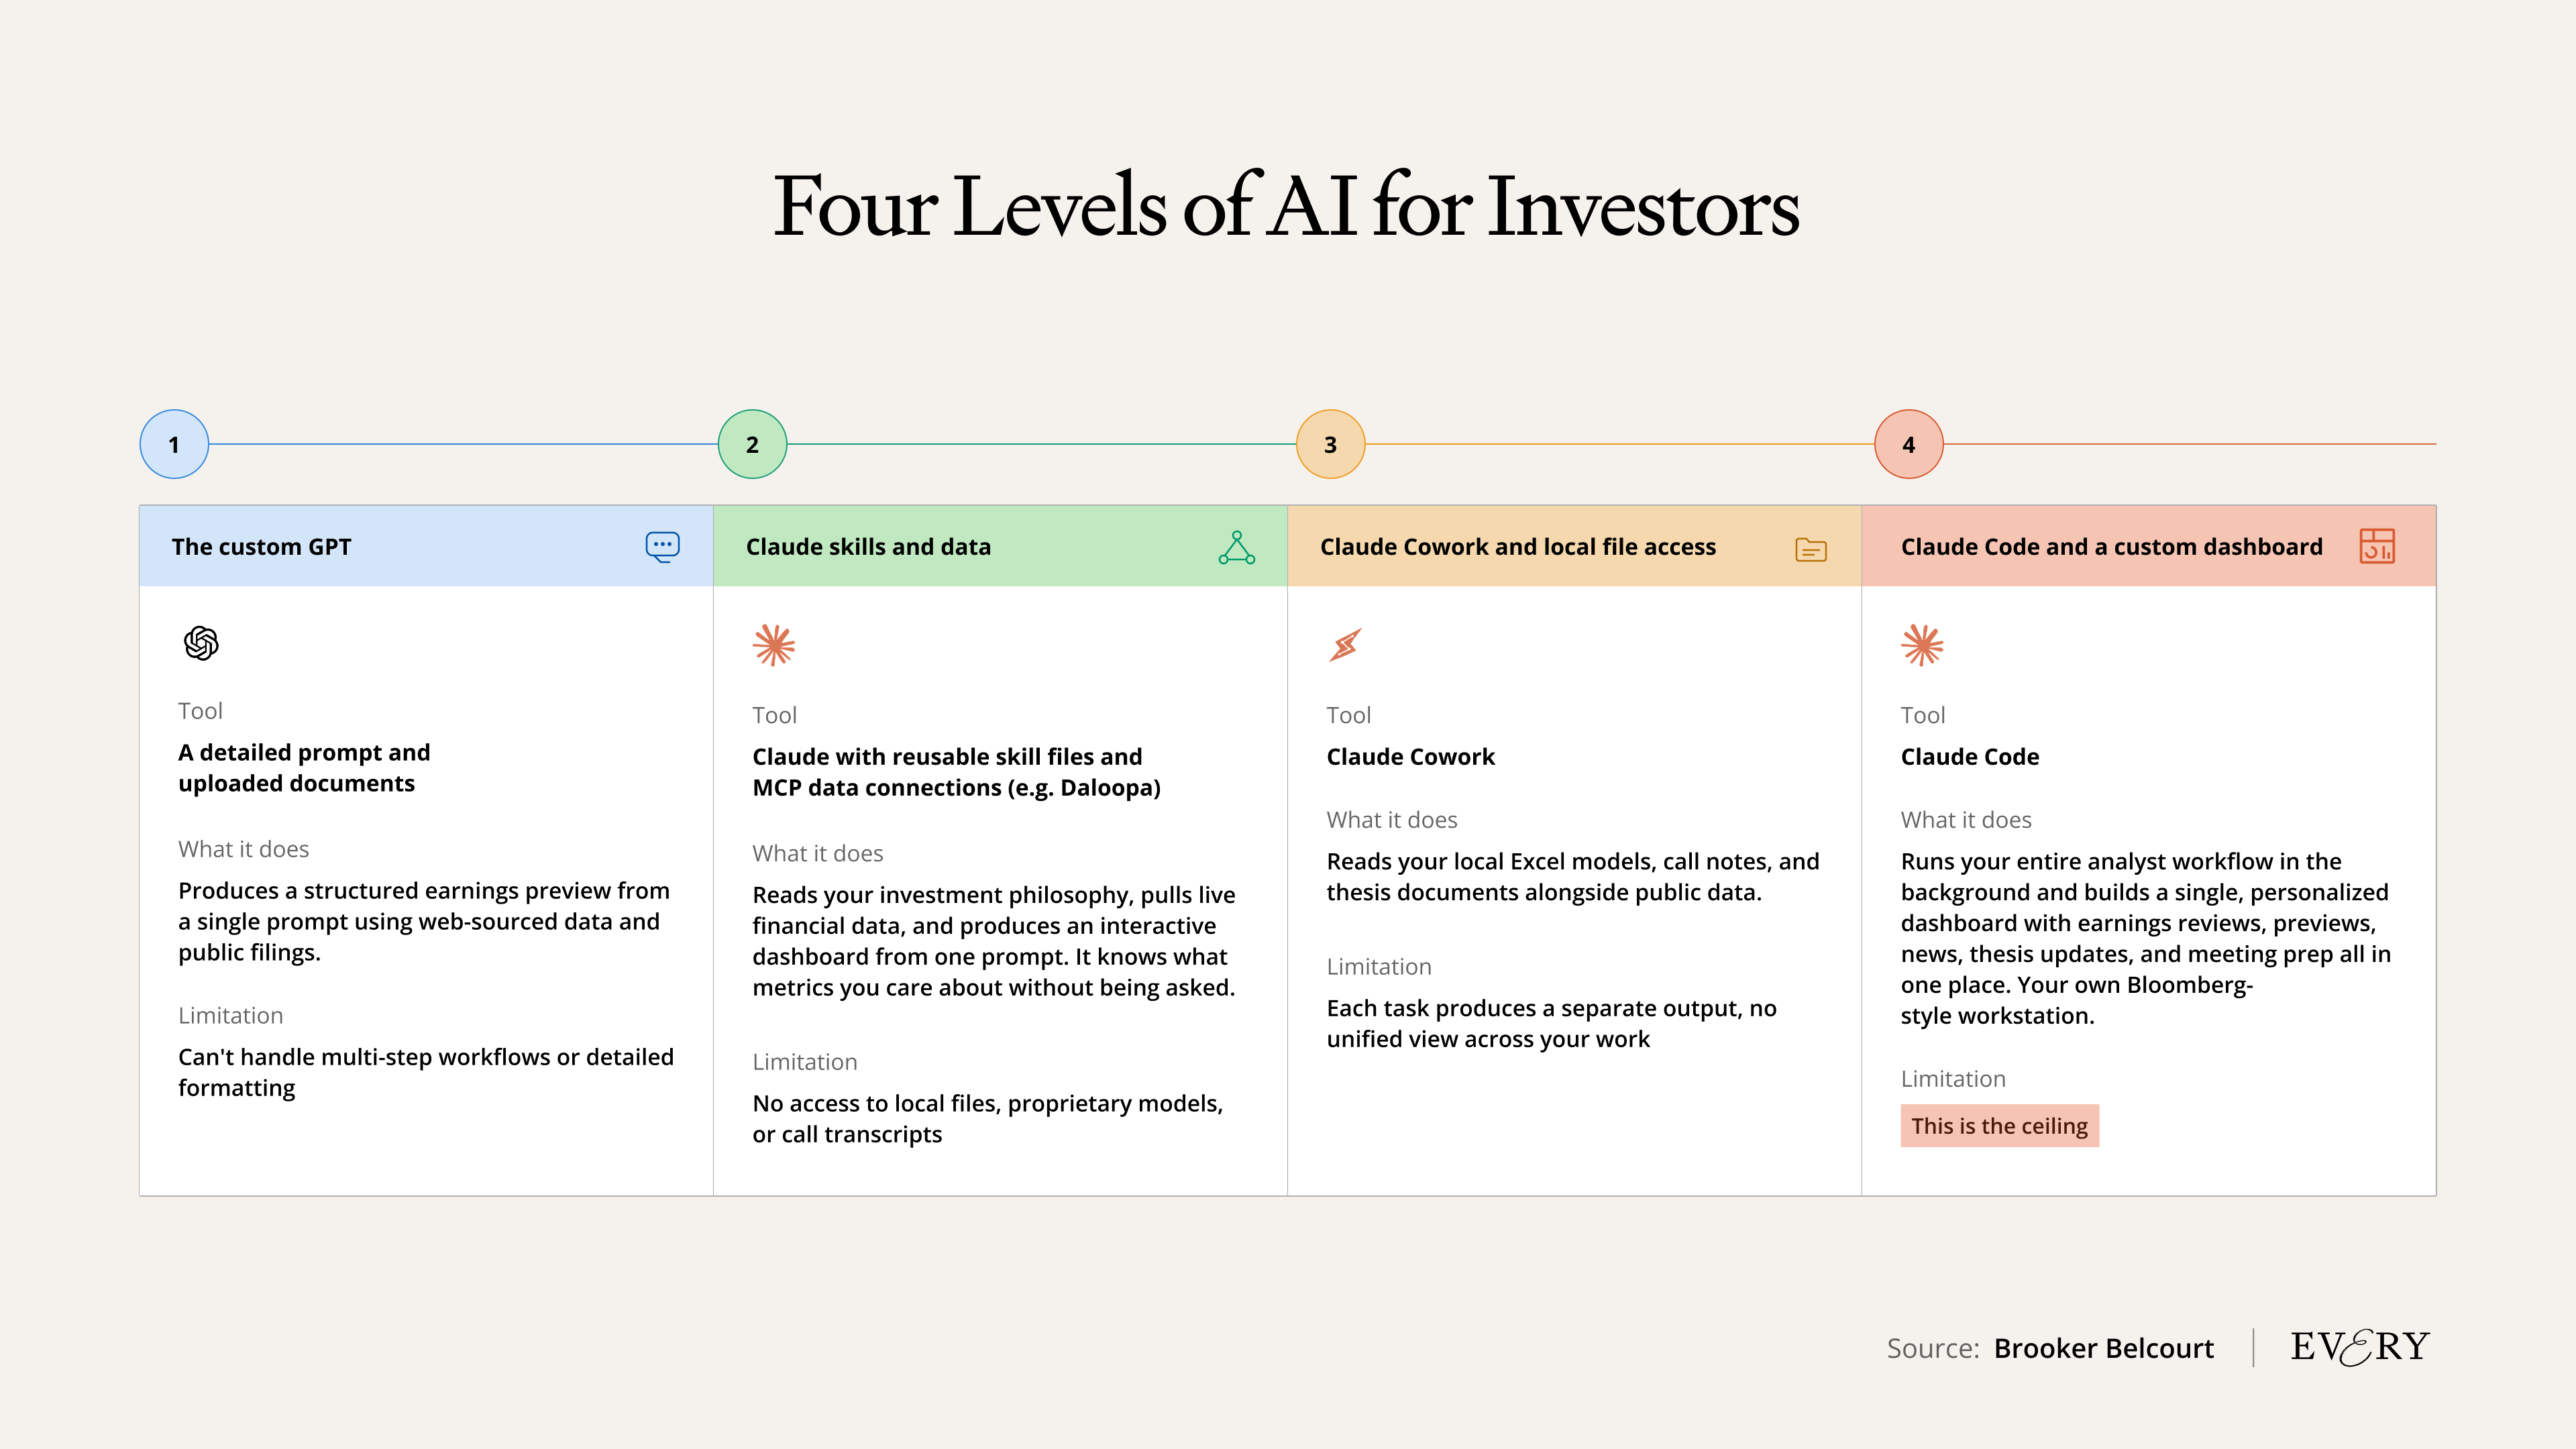Open 'Claude skills and data' column header
This screenshot has height=1449, width=2576.
(868, 547)
